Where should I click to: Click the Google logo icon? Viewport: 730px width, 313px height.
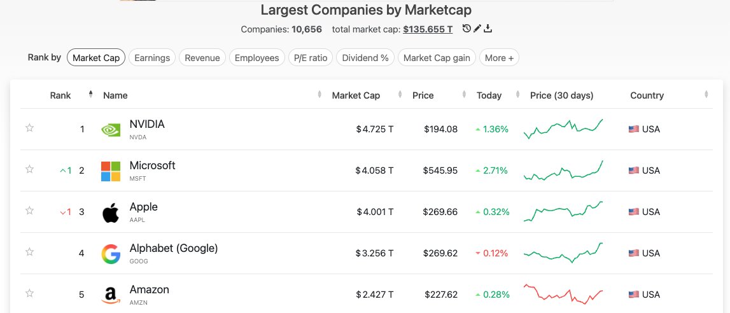tap(111, 254)
